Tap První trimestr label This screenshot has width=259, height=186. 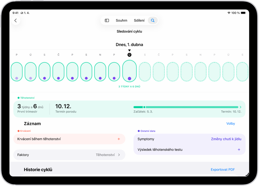point(27,112)
